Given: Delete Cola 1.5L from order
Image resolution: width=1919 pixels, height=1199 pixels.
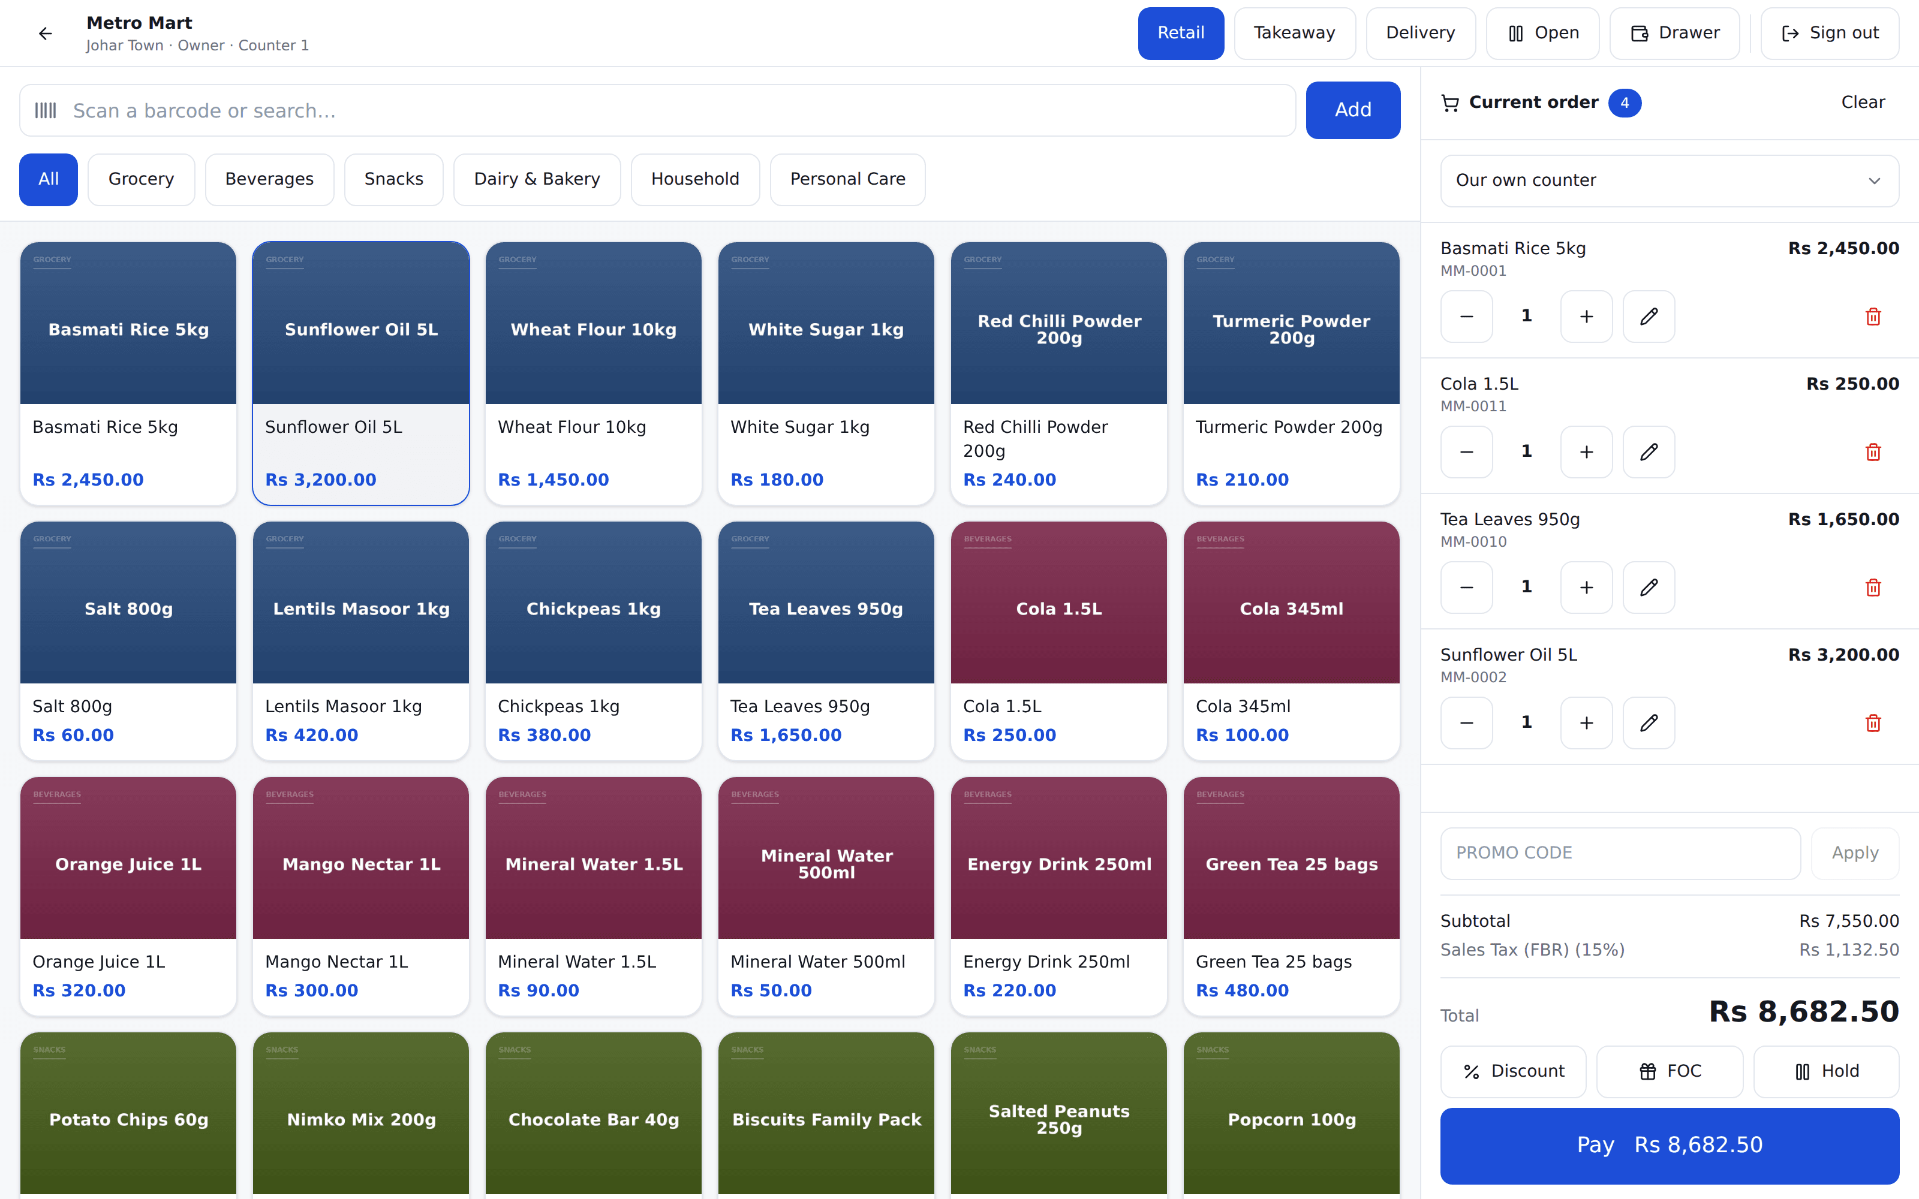Looking at the screenshot, I should click(x=1873, y=452).
